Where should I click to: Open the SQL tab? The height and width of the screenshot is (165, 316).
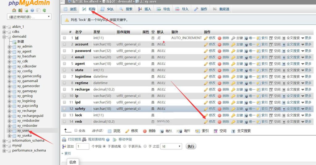click(x=107, y=9)
